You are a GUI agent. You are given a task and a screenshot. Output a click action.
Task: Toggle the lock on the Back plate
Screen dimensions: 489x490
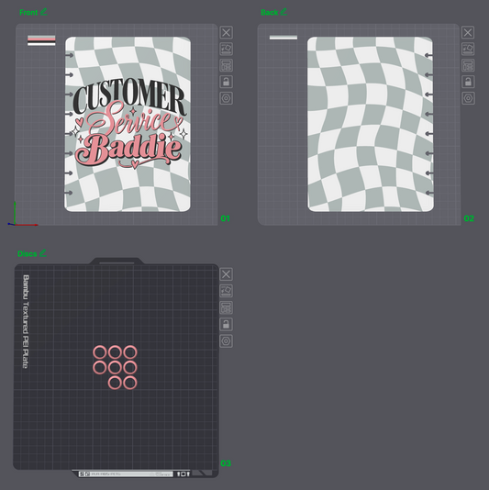click(x=468, y=82)
